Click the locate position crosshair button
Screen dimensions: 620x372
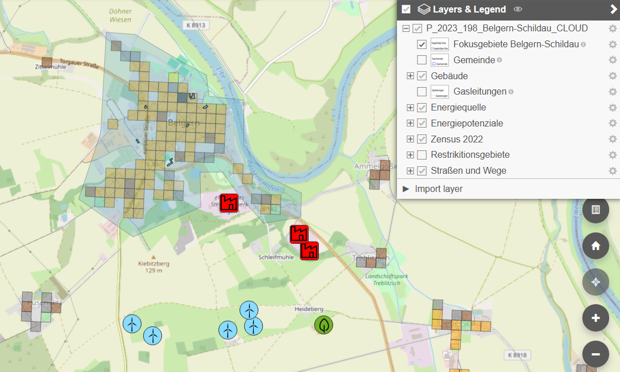(595, 282)
